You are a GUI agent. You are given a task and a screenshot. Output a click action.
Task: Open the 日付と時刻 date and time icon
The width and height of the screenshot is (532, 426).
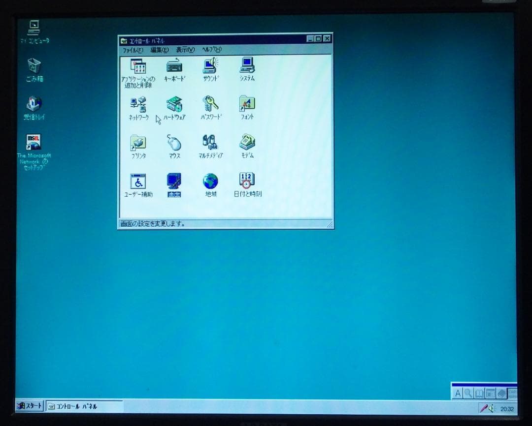(247, 180)
